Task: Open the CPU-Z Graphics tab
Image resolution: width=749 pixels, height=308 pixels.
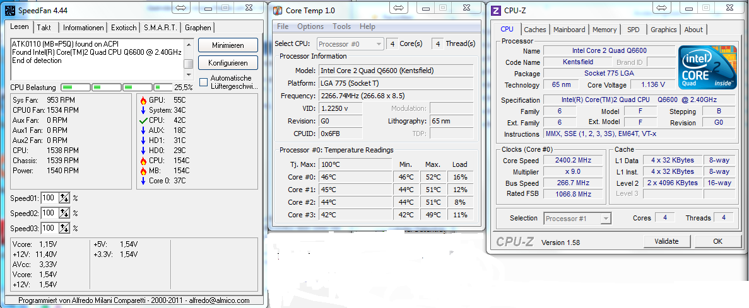Action: click(663, 30)
